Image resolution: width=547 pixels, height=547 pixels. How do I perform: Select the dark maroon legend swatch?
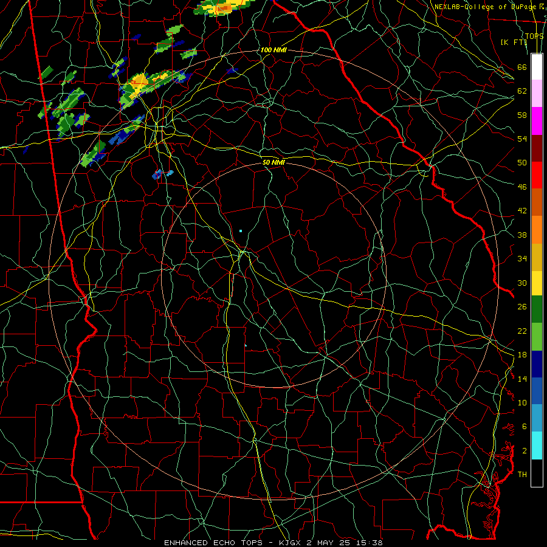[x=537, y=148]
